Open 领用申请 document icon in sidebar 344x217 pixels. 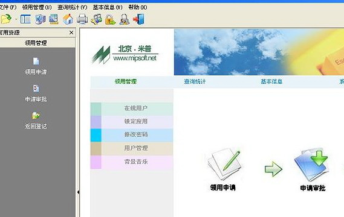point(36,61)
